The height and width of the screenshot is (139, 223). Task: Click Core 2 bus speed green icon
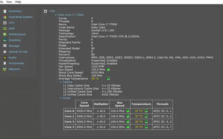128,122
